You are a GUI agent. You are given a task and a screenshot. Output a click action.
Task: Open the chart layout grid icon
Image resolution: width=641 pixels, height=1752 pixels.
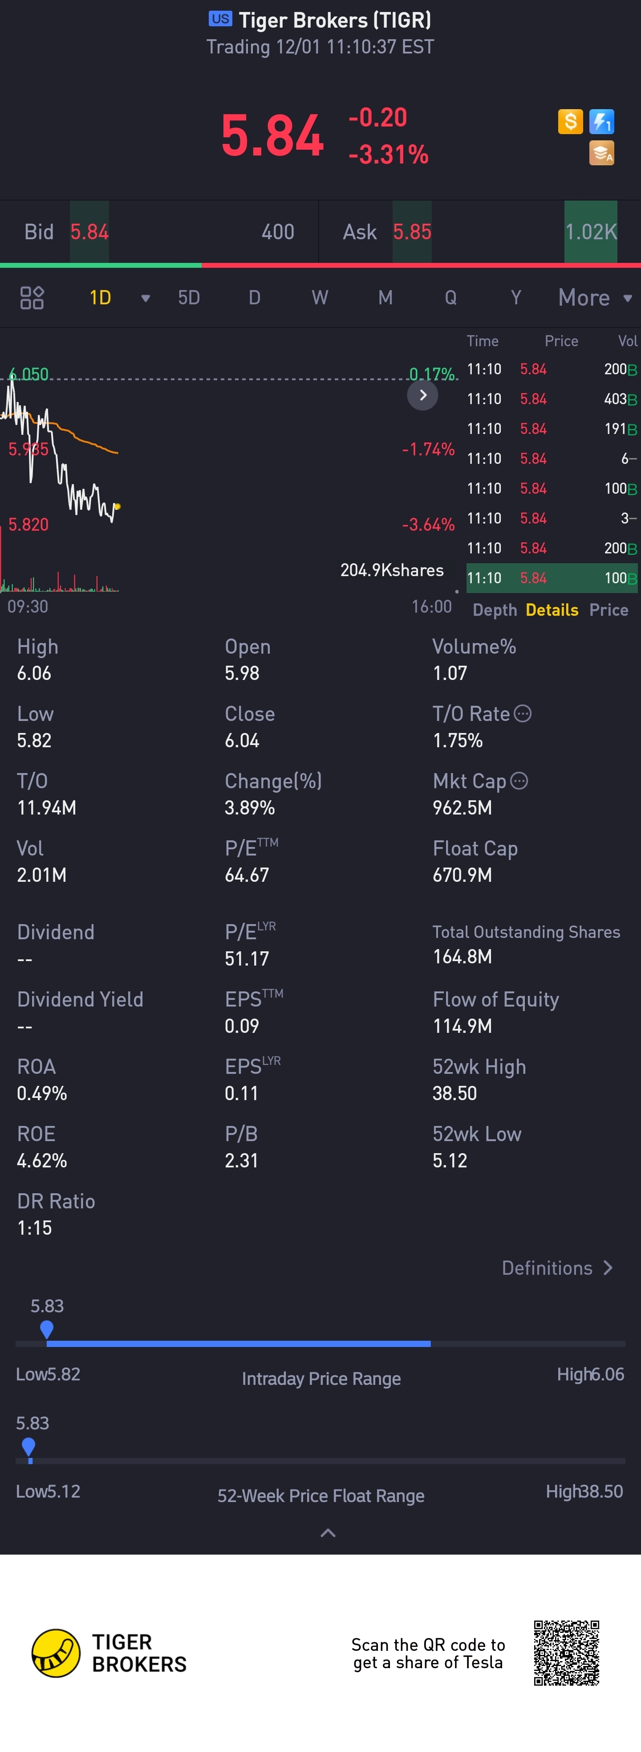coord(32,298)
